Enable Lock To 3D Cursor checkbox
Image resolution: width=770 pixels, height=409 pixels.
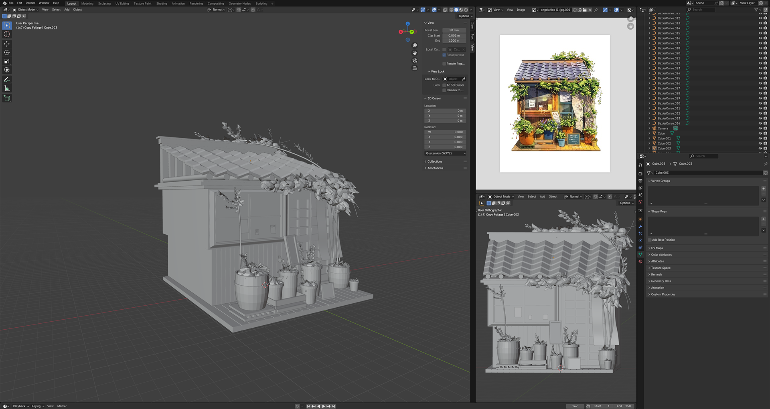coord(444,85)
